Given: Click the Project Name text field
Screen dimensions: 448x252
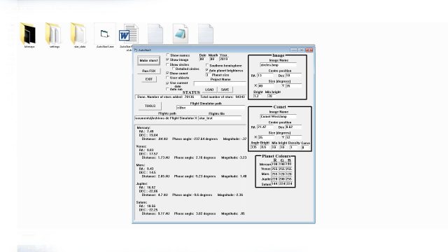Looking at the screenshot, I should pyautogui.click(x=220, y=84).
